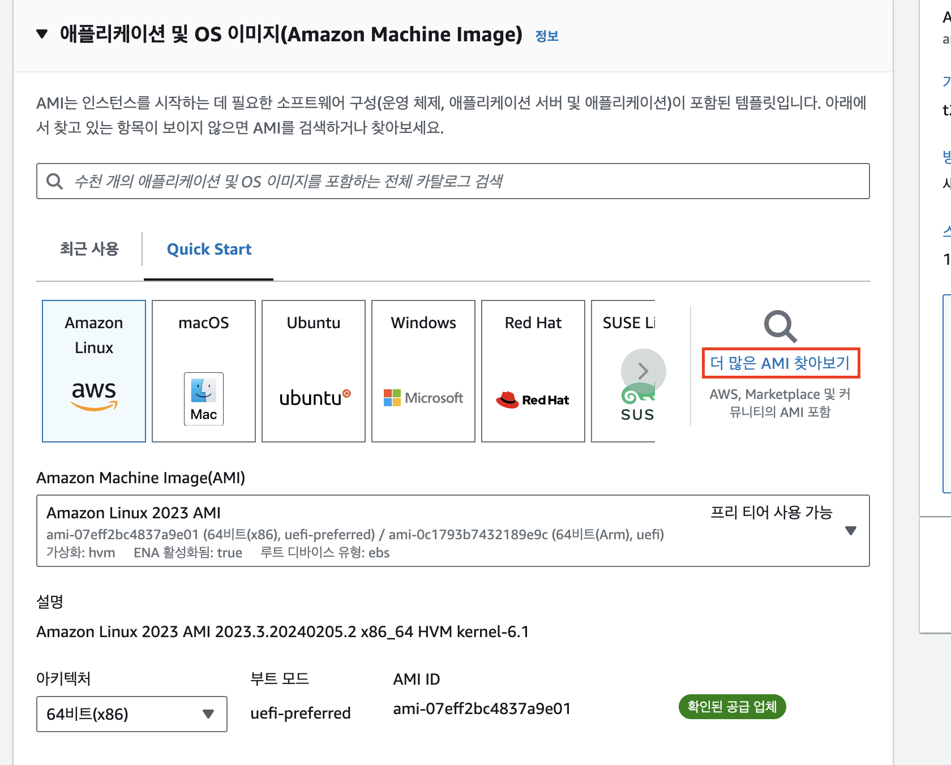The width and height of the screenshot is (951, 765).
Task: Click the AMI ID ami-07eff2bc4837a9e01 value
Action: 482,708
